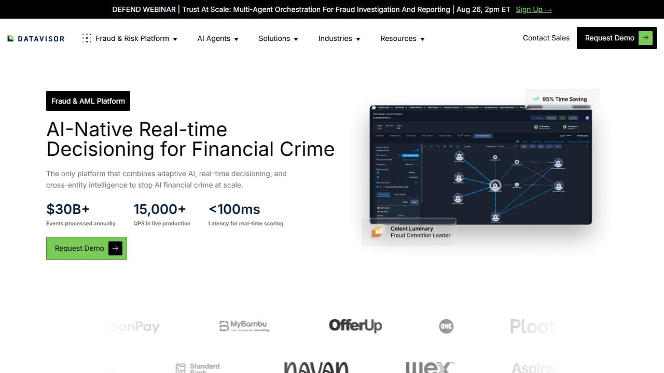
Task: Select the OfferUp customer logo
Action: (355, 325)
